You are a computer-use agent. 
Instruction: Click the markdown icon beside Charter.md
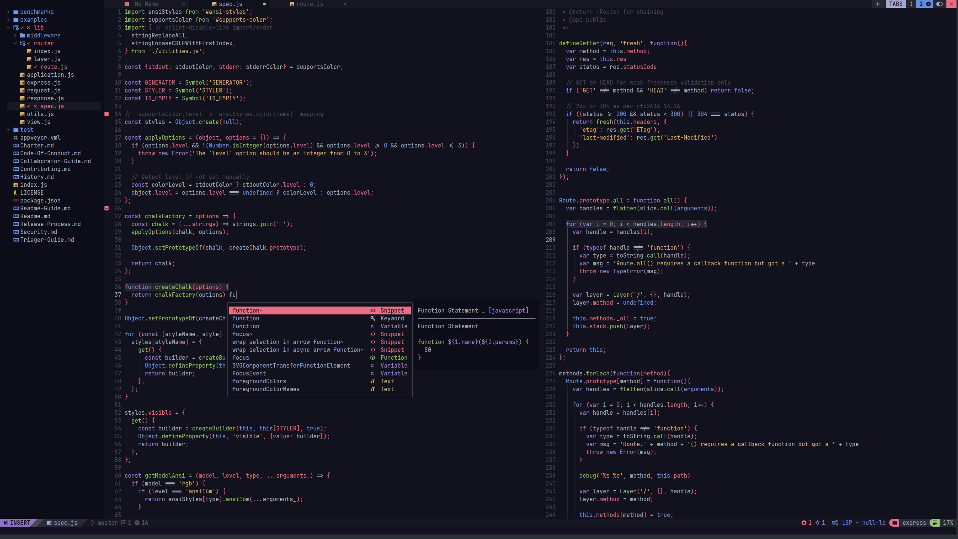(16, 146)
